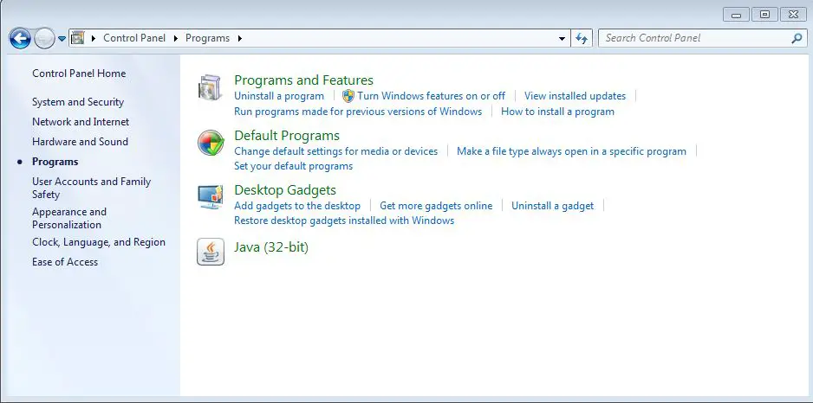The image size is (813, 403).
Task: Click the Java coffee cup icon
Action: click(x=211, y=252)
